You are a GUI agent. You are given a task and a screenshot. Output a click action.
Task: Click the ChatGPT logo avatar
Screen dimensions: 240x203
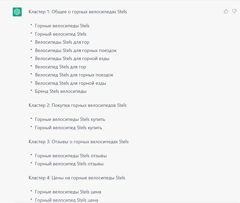(17, 12)
